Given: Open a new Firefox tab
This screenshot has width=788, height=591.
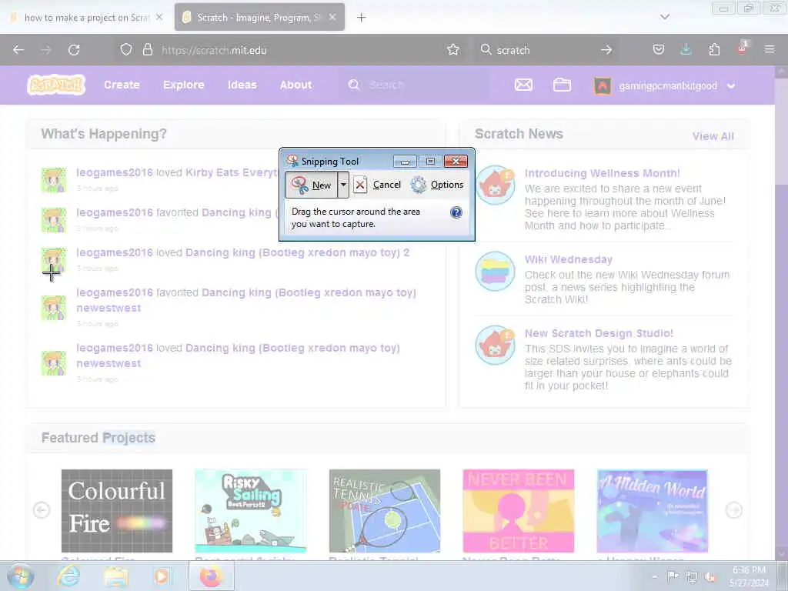Looking at the screenshot, I should tap(362, 18).
